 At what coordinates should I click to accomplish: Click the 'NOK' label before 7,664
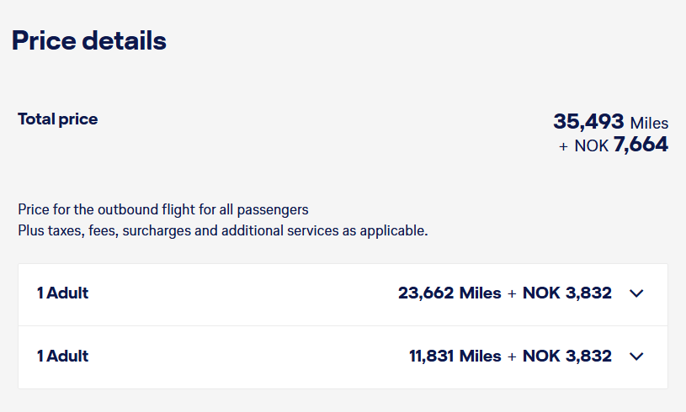click(x=593, y=146)
